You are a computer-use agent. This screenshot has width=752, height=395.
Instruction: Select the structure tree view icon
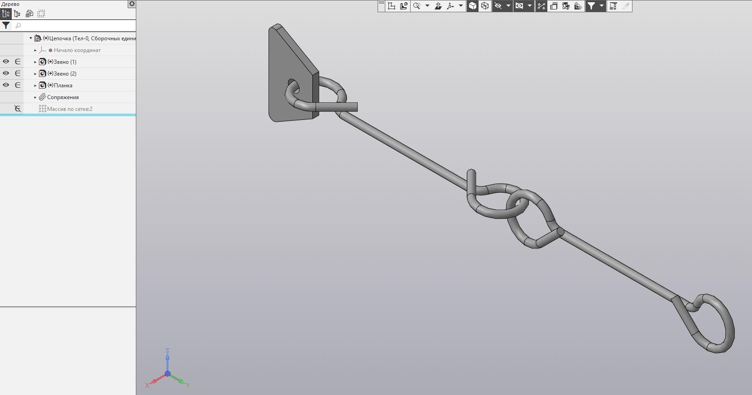click(x=6, y=14)
